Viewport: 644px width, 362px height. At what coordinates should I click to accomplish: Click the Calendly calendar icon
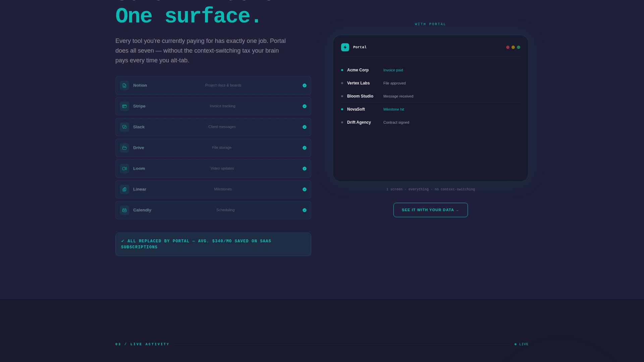pyautogui.click(x=124, y=210)
